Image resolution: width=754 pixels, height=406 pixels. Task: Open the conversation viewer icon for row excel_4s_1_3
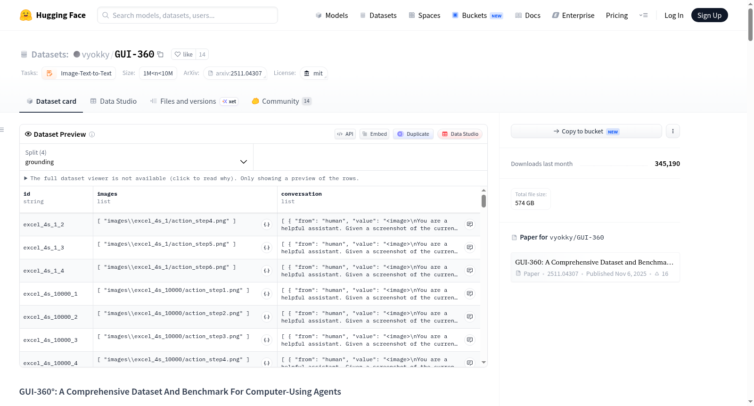click(470, 248)
